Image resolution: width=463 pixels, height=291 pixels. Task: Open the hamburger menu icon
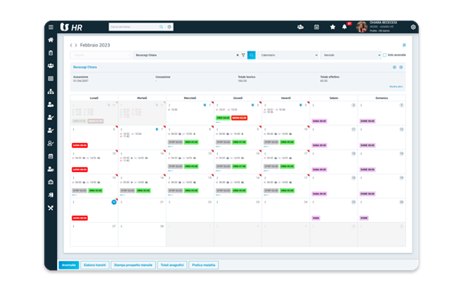tap(51, 27)
